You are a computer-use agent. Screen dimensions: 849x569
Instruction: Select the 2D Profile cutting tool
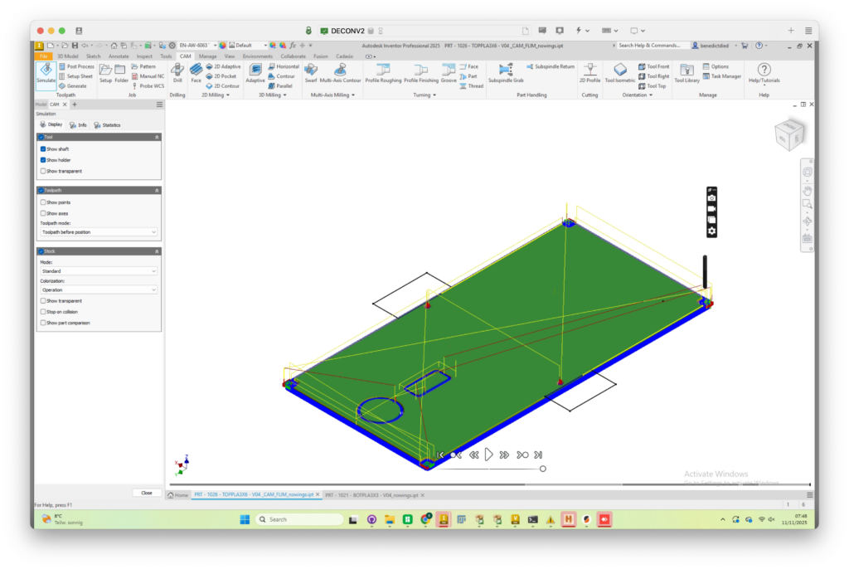tap(589, 73)
